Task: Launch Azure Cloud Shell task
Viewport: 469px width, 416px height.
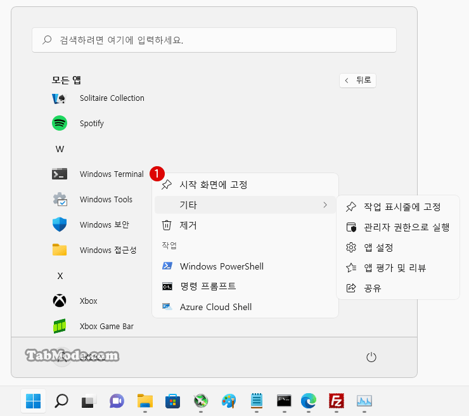Action: point(245,307)
